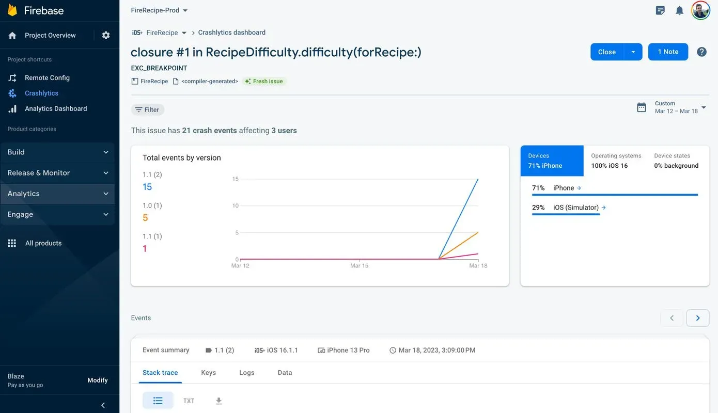Open the 1 Note button
Image resolution: width=718 pixels, height=413 pixels.
click(x=668, y=52)
